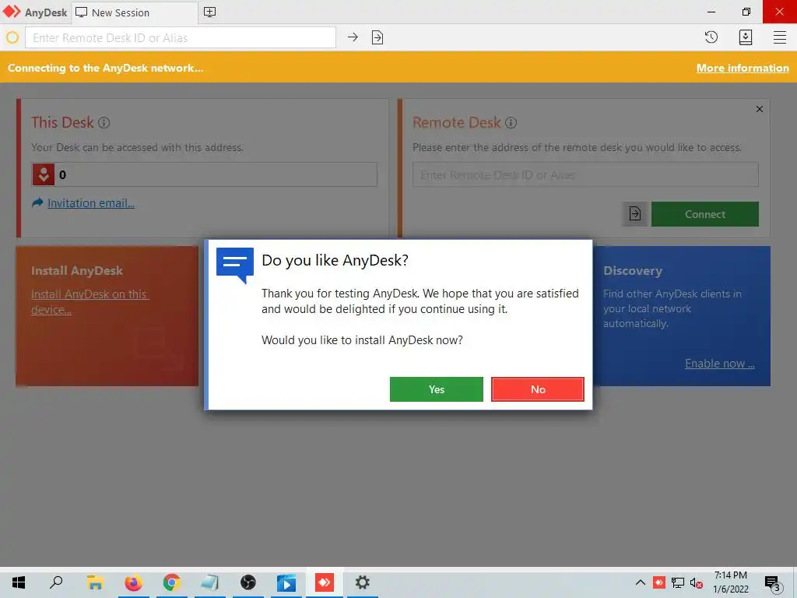This screenshot has height=598, width=797.
Task: Click file transfer icon beside address bar
Action: pyautogui.click(x=377, y=37)
